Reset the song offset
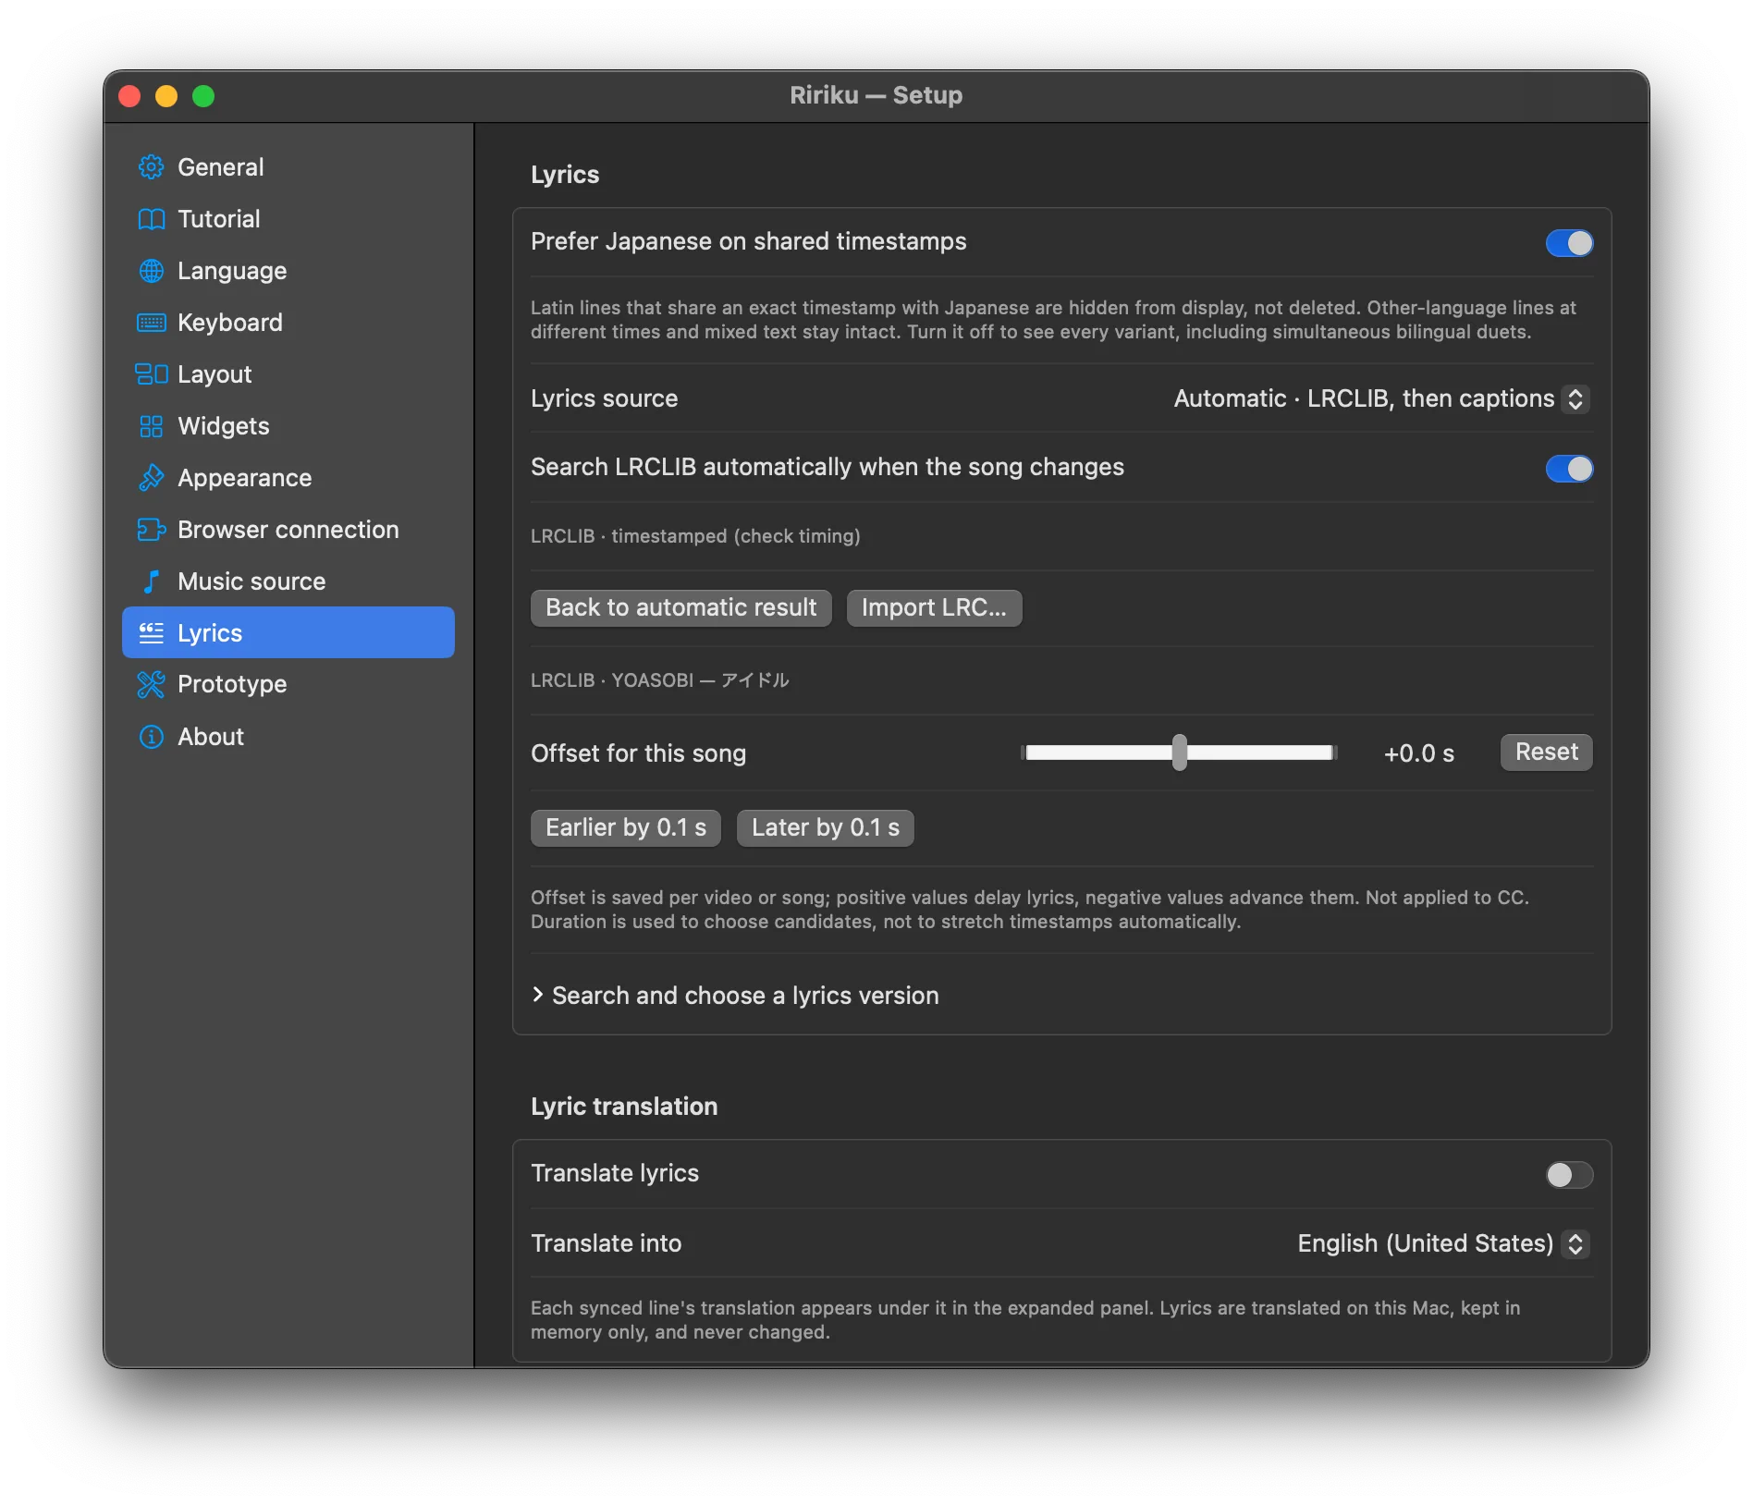Screen dimensions: 1753x1505 [x=1546, y=752]
